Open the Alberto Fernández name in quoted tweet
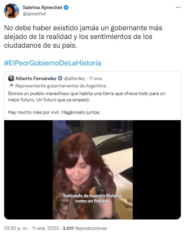Image resolution: width=185 pixels, height=233 pixels. [36, 78]
